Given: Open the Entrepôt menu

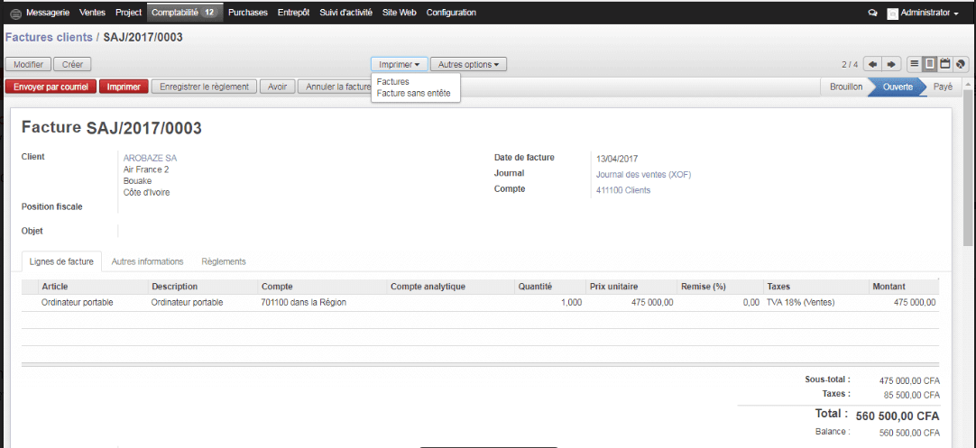Looking at the screenshot, I should point(294,13).
